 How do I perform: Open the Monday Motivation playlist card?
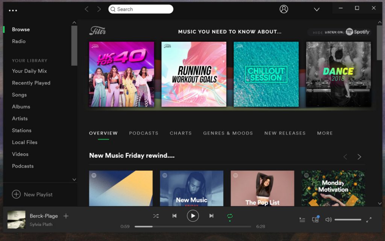333,188
